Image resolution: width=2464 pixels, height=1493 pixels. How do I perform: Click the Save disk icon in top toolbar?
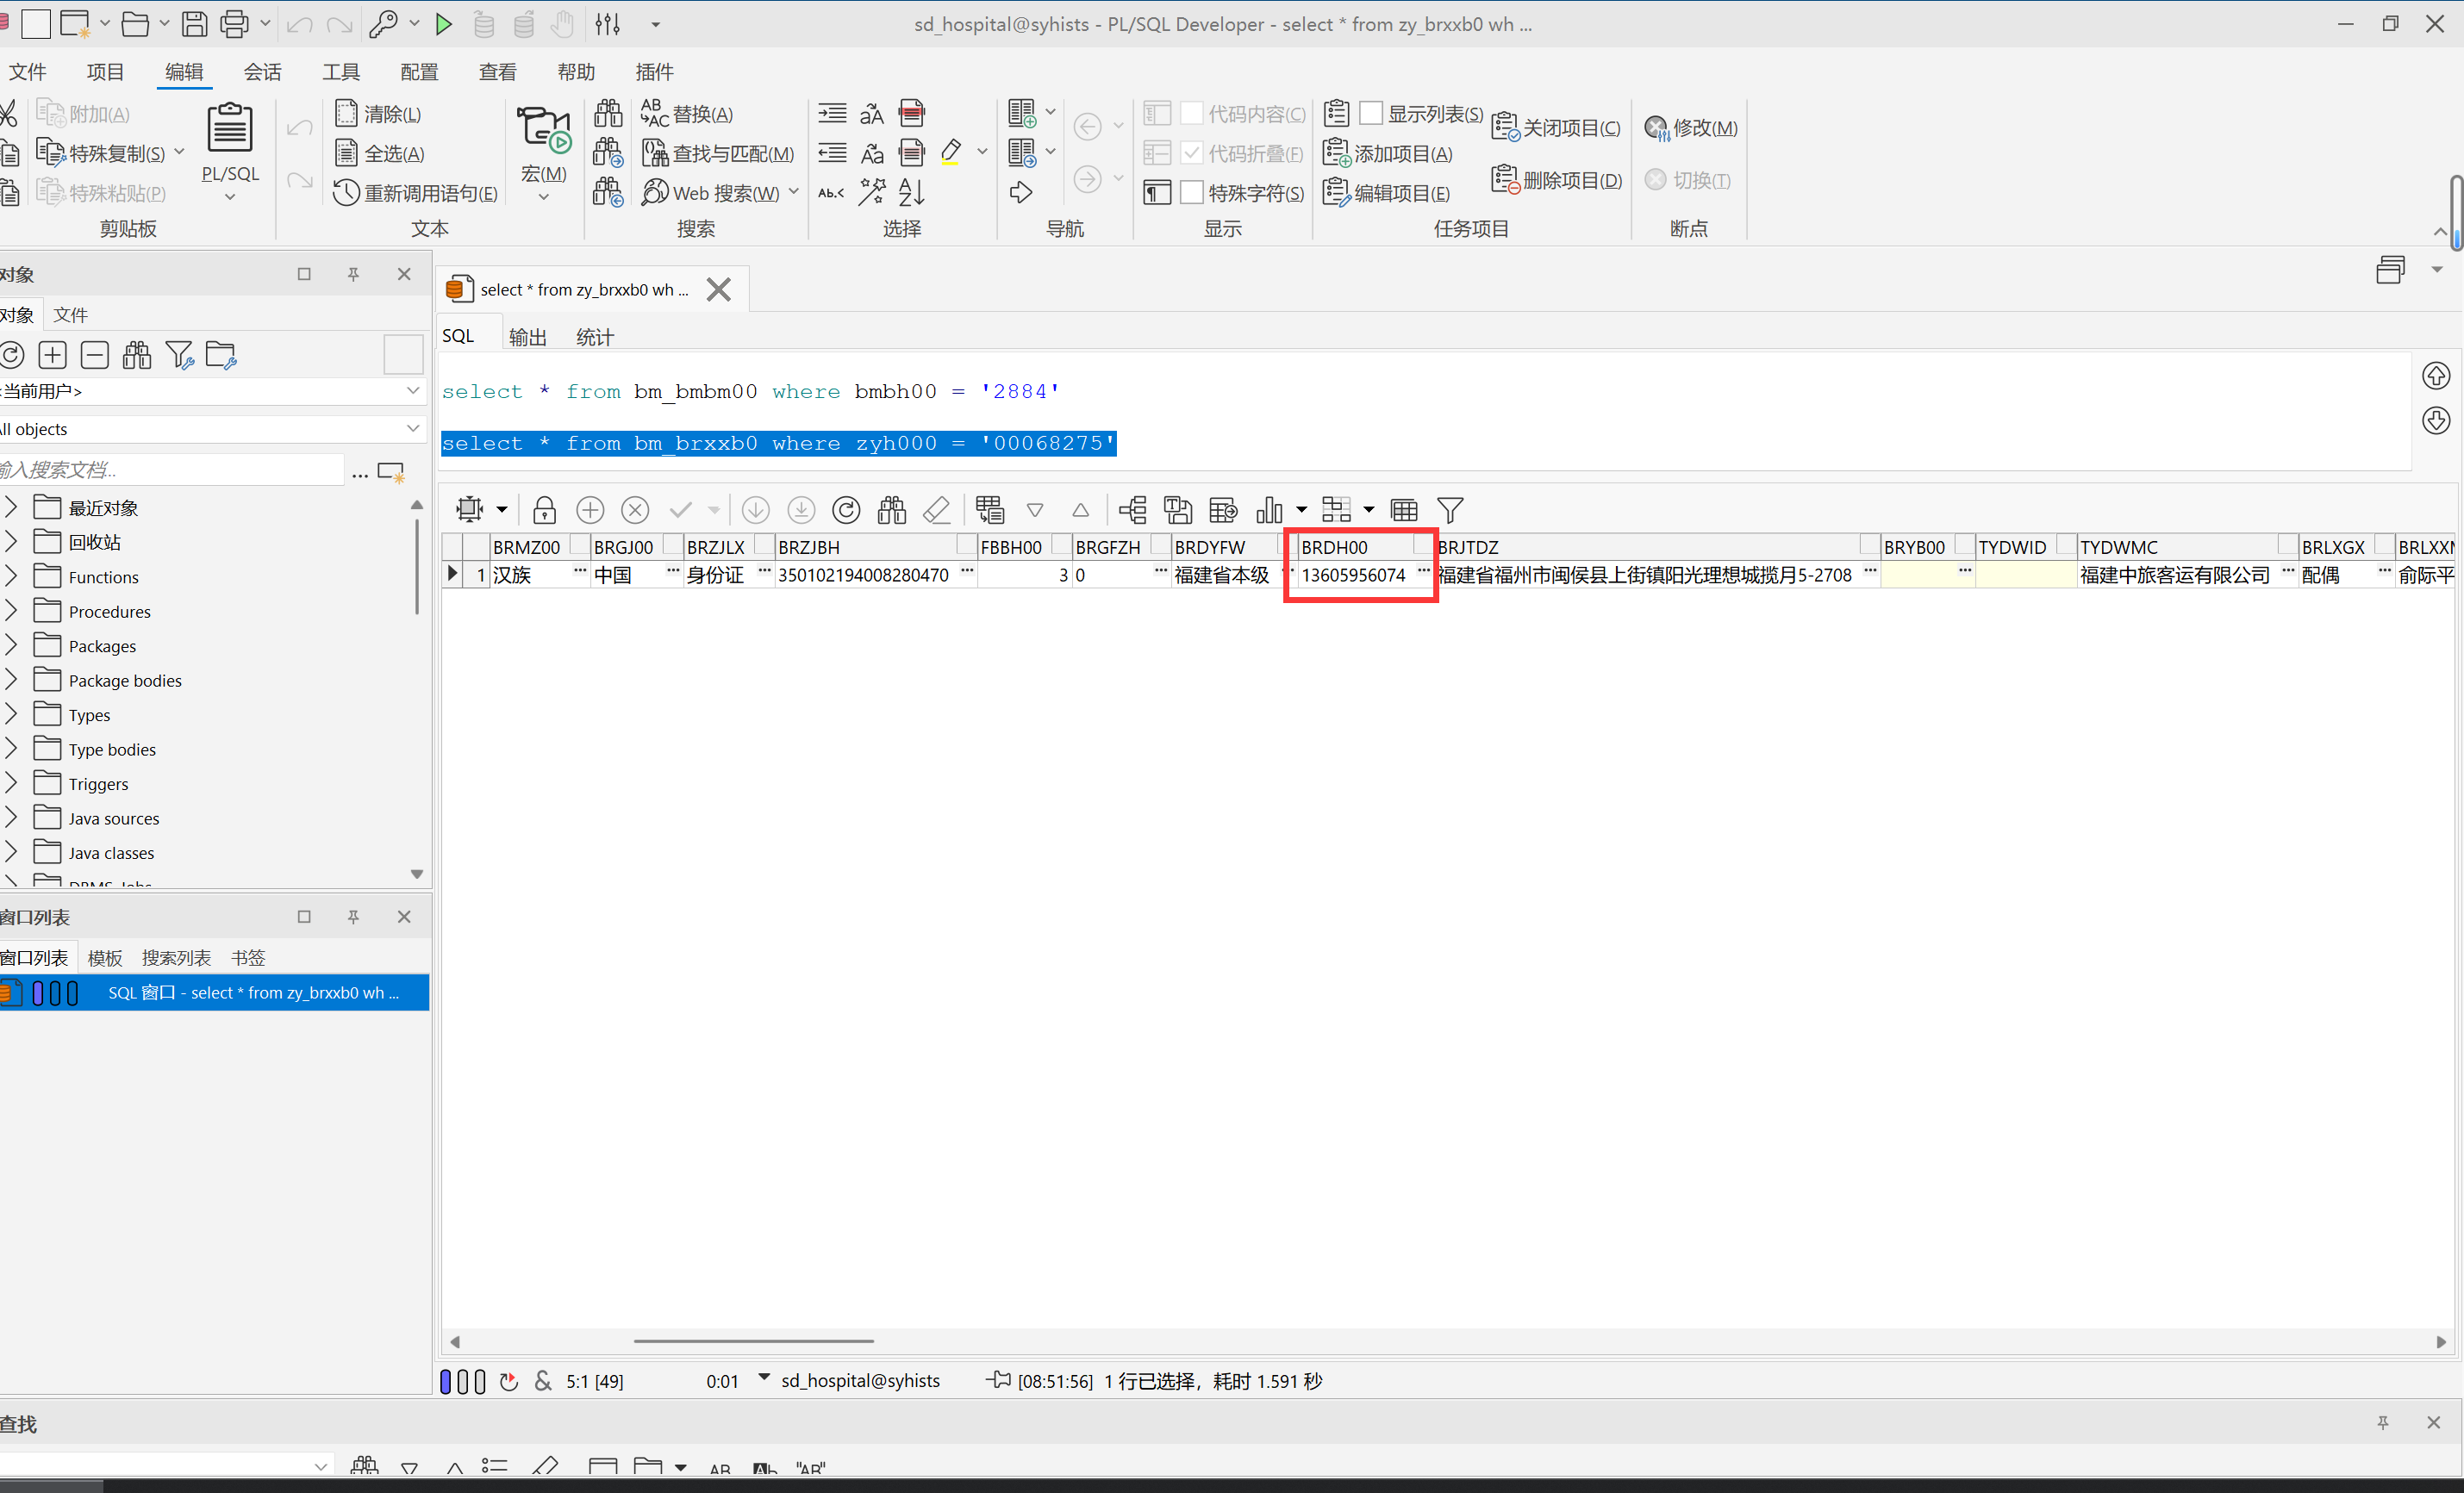tap(194, 24)
